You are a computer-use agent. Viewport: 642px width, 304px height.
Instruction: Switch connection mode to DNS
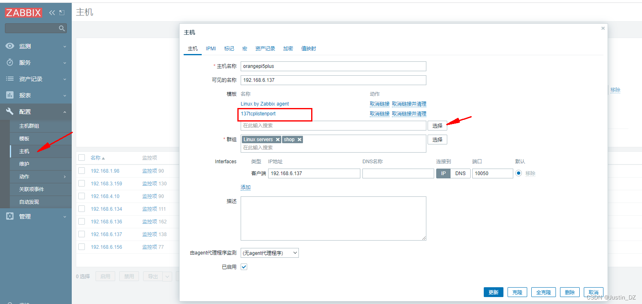click(460, 173)
